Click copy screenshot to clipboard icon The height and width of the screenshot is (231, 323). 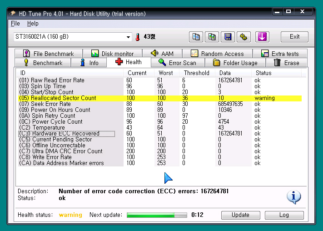coord(212,37)
